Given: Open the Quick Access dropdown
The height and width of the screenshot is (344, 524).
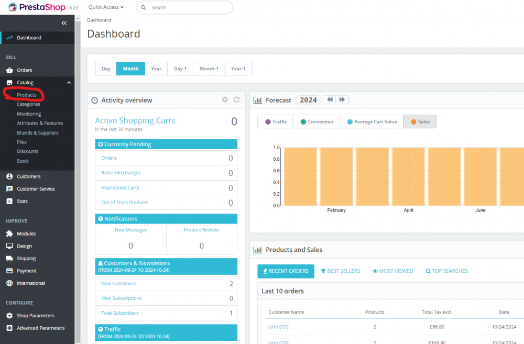Looking at the screenshot, I should point(105,7).
